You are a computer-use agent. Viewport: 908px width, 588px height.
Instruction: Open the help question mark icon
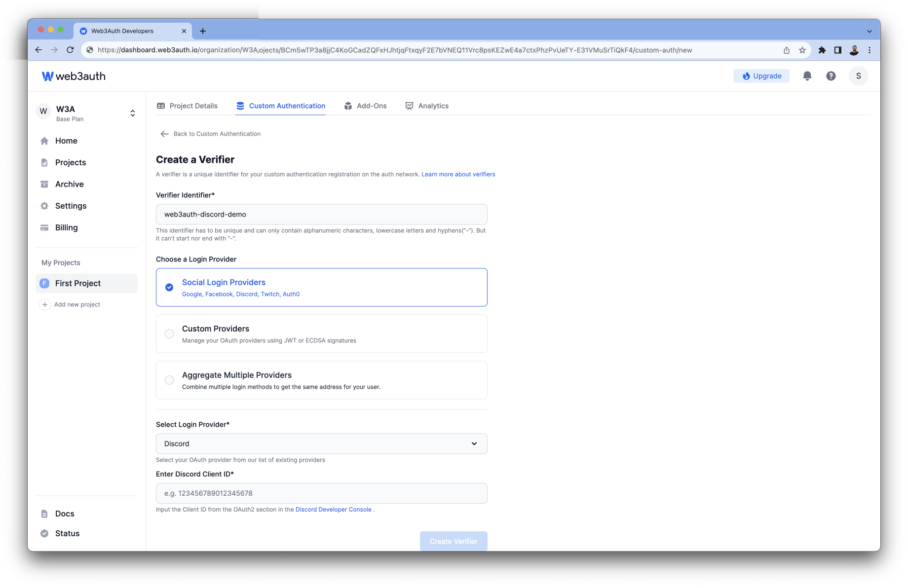click(x=831, y=76)
